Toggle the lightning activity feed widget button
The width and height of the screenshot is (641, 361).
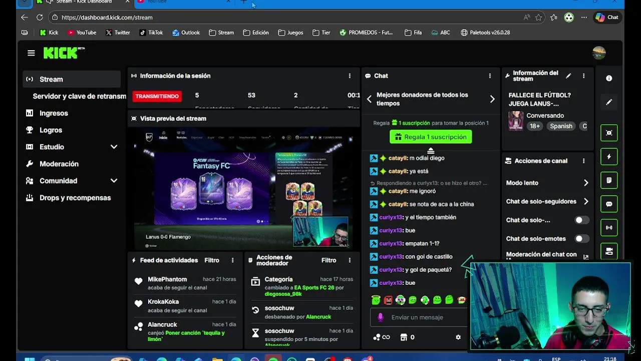point(609,156)
